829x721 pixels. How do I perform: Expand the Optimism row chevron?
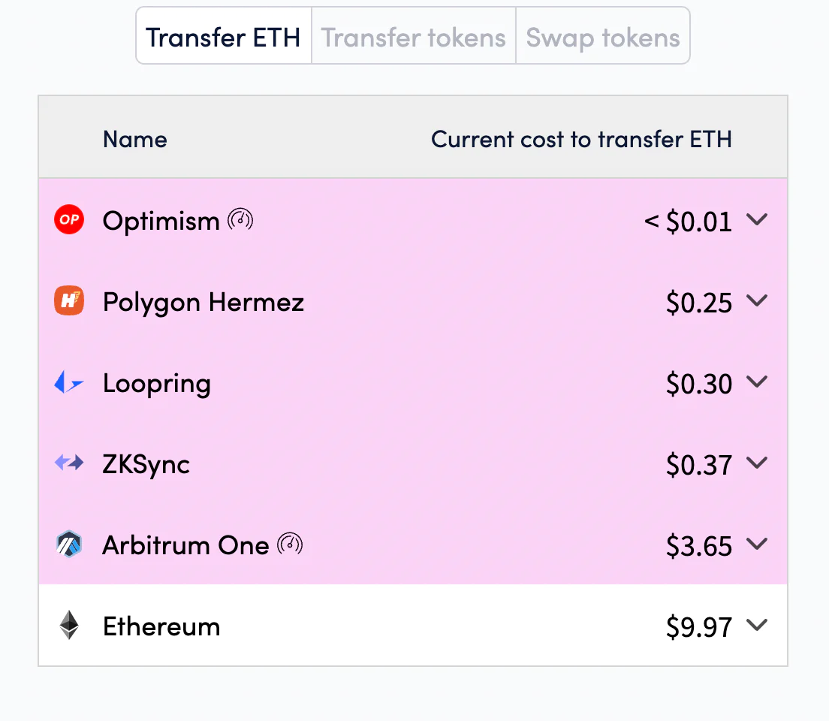tap(757, 219)
